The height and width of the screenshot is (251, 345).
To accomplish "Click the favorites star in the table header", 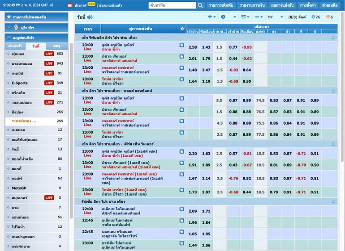I will 182,29.
